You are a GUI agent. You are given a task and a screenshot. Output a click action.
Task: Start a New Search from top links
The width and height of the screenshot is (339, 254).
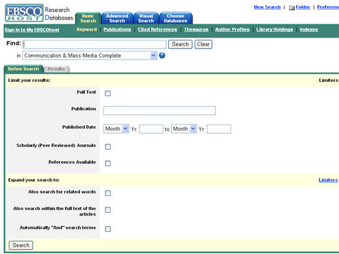[x=267, y=7]
